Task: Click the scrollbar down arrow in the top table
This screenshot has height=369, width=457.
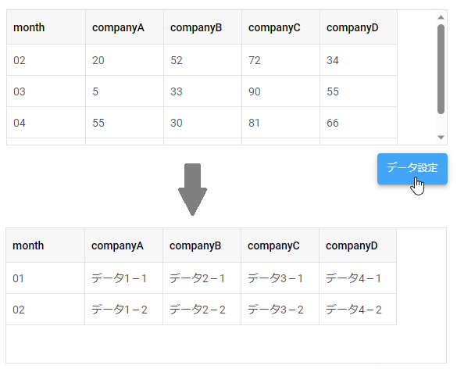Action: click(441, 138)
